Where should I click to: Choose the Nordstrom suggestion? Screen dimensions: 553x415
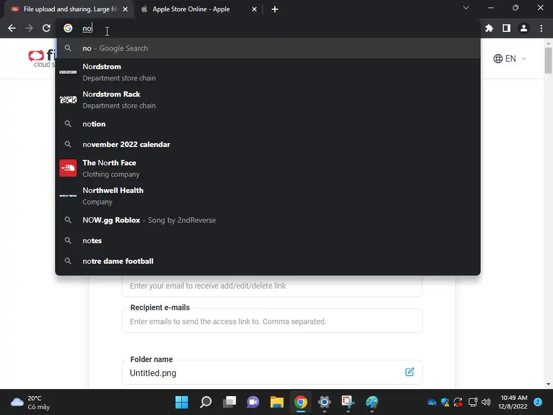[268, 72]
